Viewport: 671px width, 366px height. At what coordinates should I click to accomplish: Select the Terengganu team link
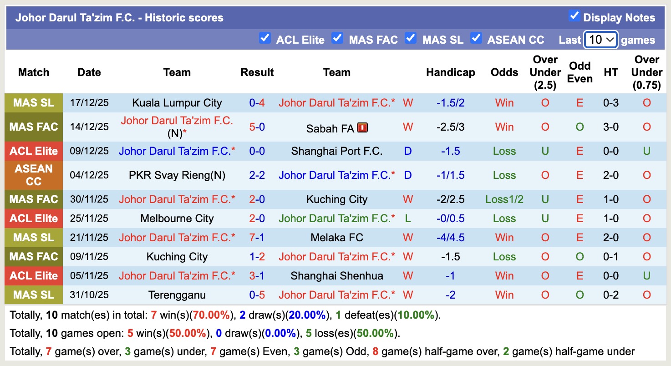177,295
